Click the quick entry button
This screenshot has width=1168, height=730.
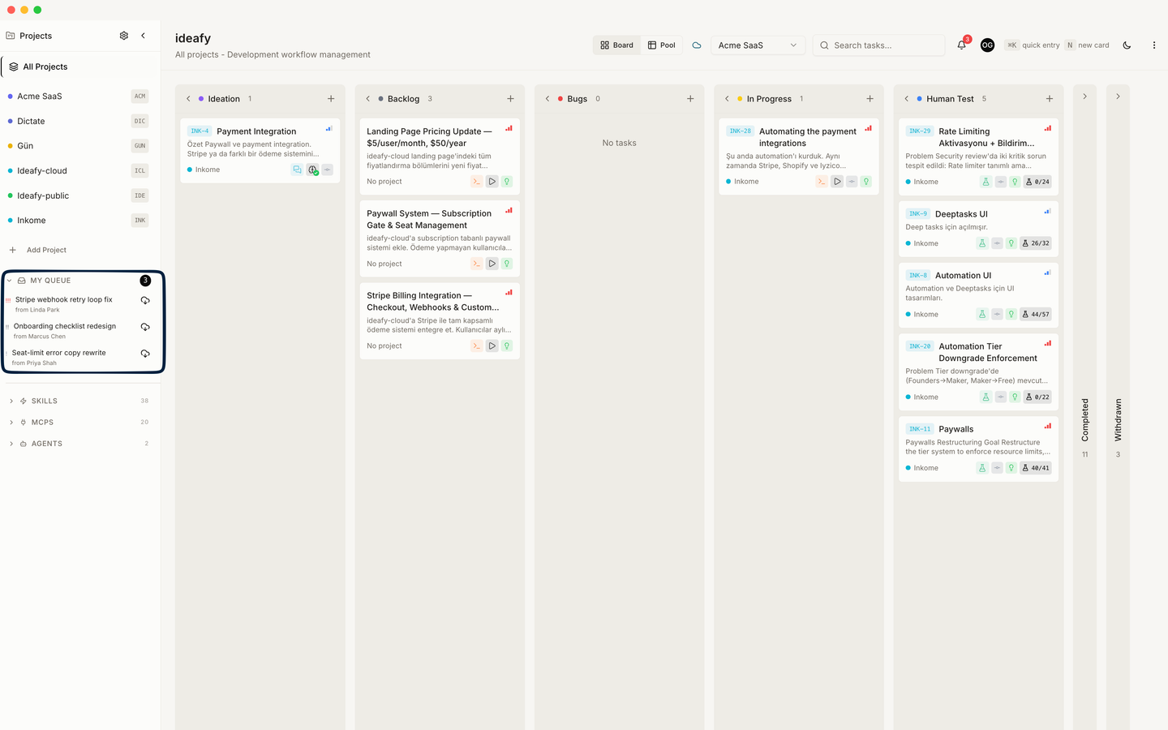click(1033, 45)
